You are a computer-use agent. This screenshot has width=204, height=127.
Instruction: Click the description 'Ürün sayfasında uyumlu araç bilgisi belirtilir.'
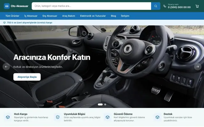tap(82, 119)
